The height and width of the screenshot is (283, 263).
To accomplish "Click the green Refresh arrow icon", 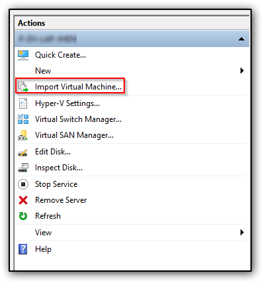I will (23, 216).
